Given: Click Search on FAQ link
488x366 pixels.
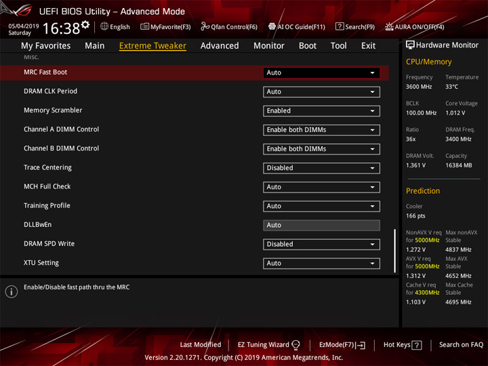Looking at the screenshot, I should click(x=462, y=345).
